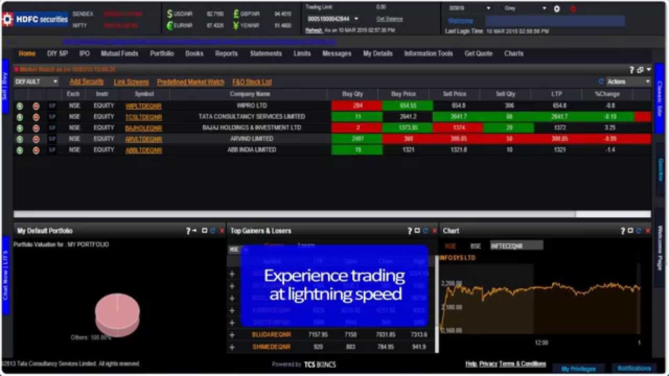The width and height of the screenshot is (669, 376).
Task: Click the Refresh link under Trading Limit
Action: click(314, 30)
